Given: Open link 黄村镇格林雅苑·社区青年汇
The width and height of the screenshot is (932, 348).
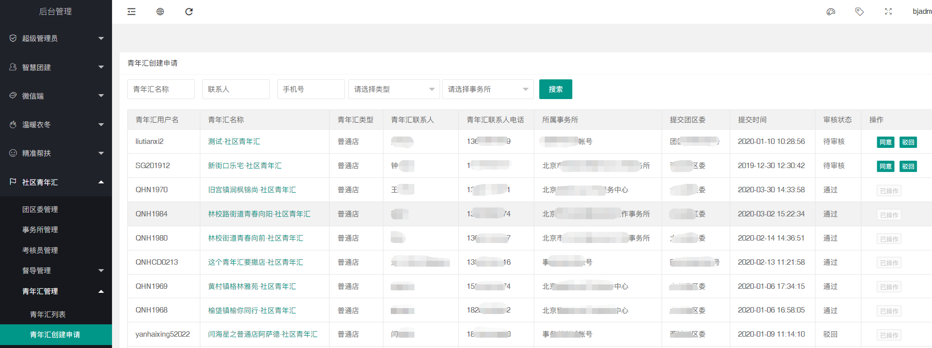Looking at the screenshot, I should pos(252,286).
